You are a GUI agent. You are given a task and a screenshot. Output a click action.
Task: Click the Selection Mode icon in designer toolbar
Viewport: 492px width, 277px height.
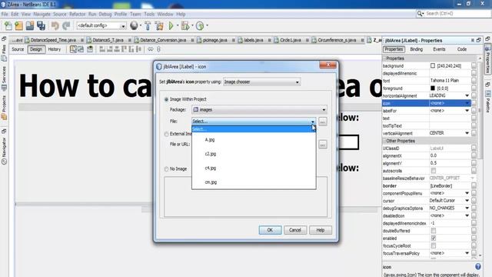[x=73, y=49]
